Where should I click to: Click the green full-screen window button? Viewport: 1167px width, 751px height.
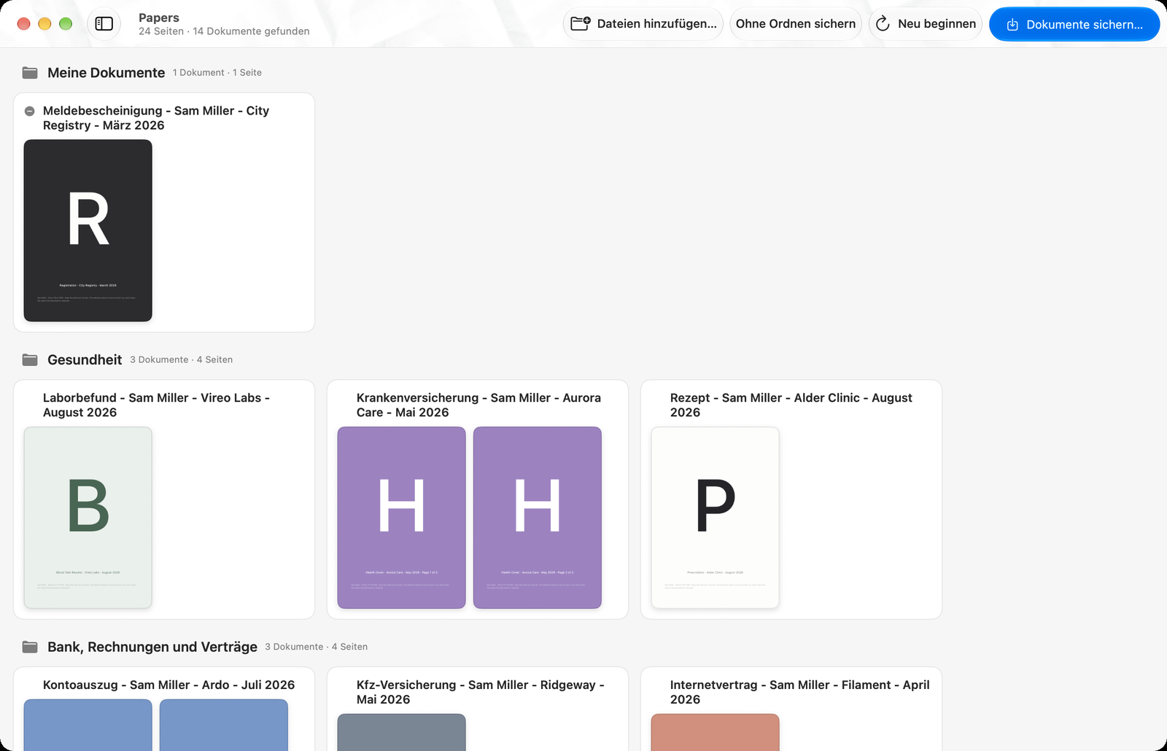tap(66, 24)
